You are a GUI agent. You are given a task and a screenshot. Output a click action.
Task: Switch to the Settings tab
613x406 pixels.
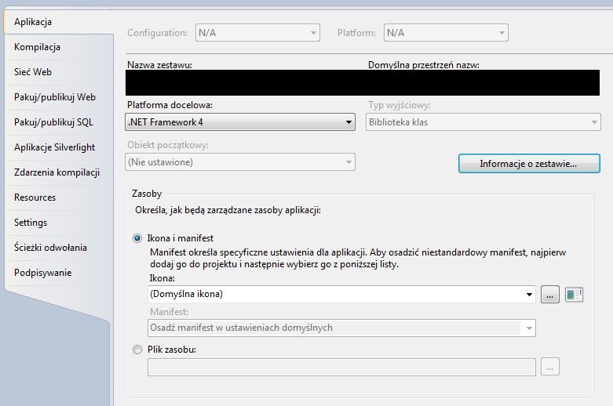(x=60, y=222)
